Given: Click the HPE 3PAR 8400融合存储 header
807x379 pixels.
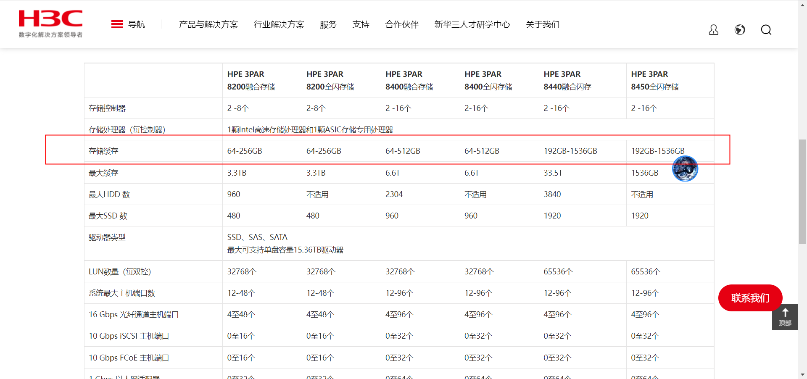Looking at the screenshot, I should (x=409, y=80).
